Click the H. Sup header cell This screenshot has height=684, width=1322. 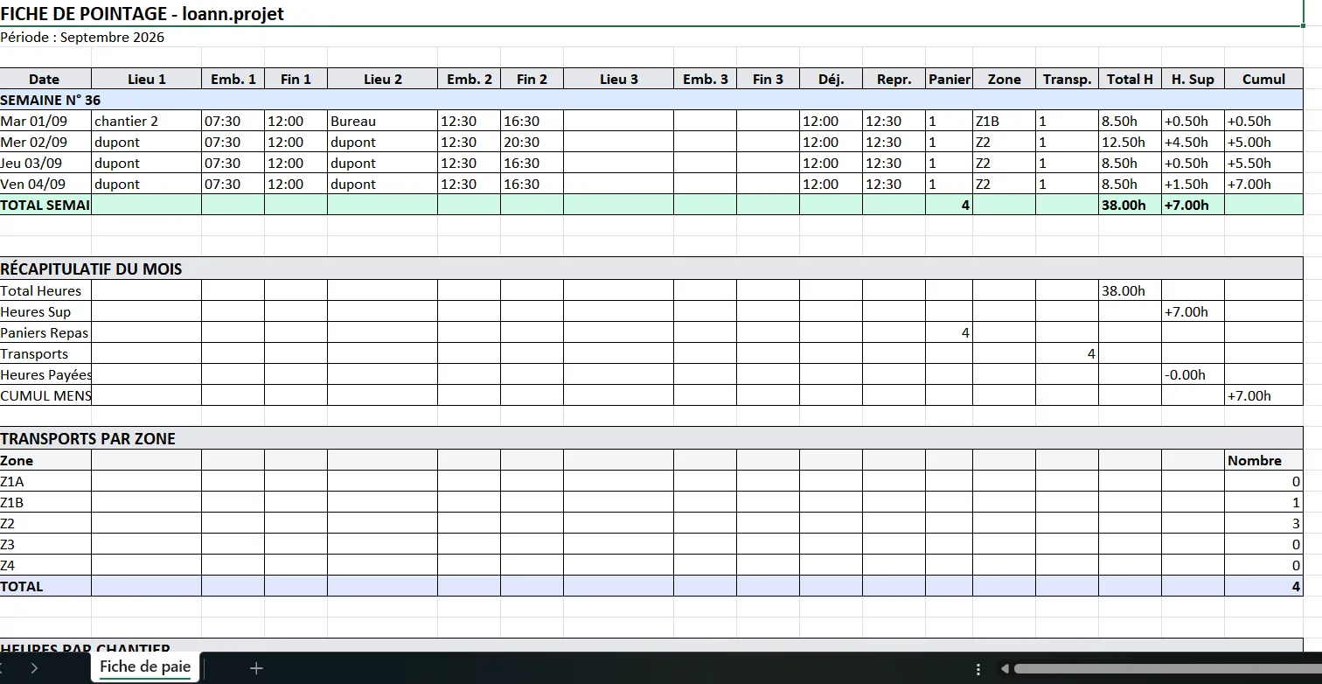click(x=1193, y=79)
